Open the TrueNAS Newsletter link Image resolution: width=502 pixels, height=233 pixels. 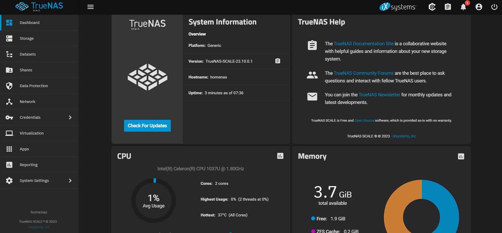[x=379, y=95]
